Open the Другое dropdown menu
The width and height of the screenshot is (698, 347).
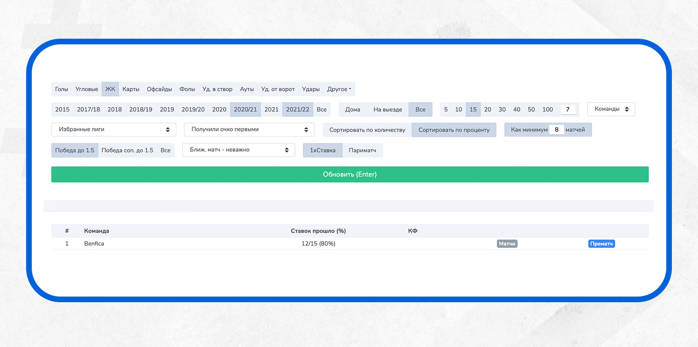339,89
